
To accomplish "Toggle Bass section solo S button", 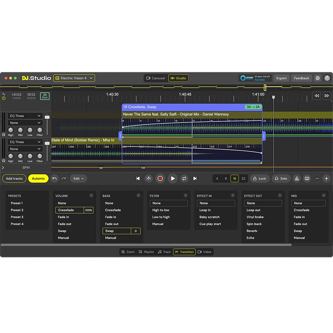I will [x=138, y=195].
